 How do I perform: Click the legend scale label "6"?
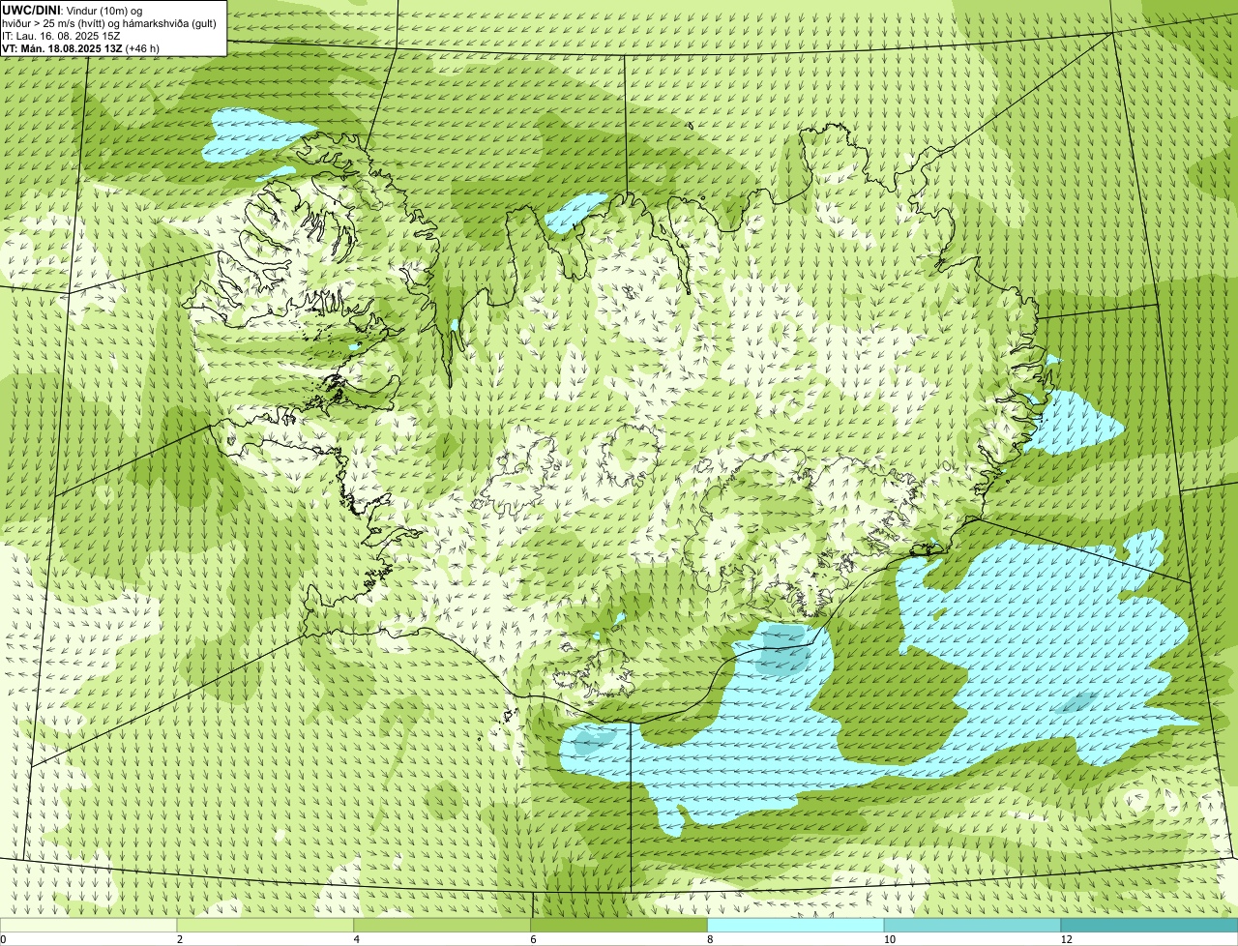pyautogui.click(x=533, y=939)
